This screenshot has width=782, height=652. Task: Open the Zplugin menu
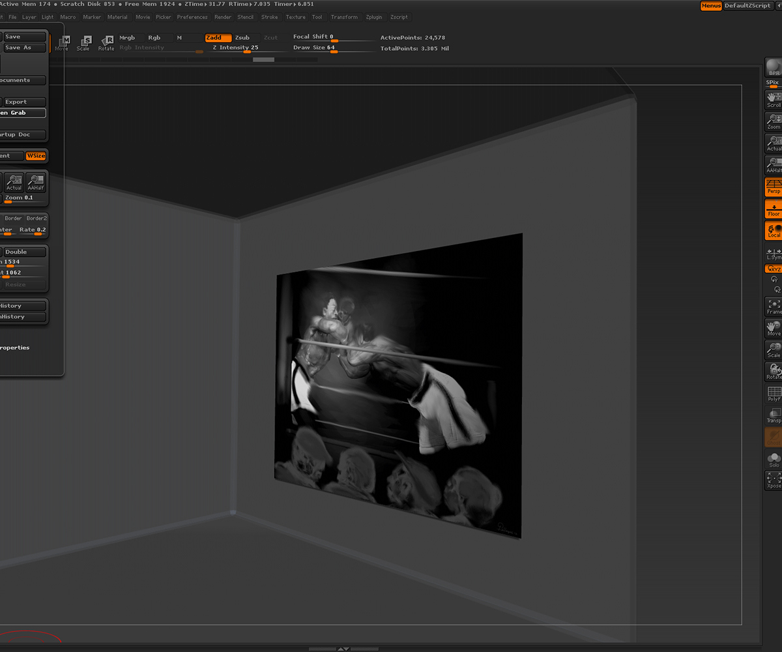click(x=374, y=18)
